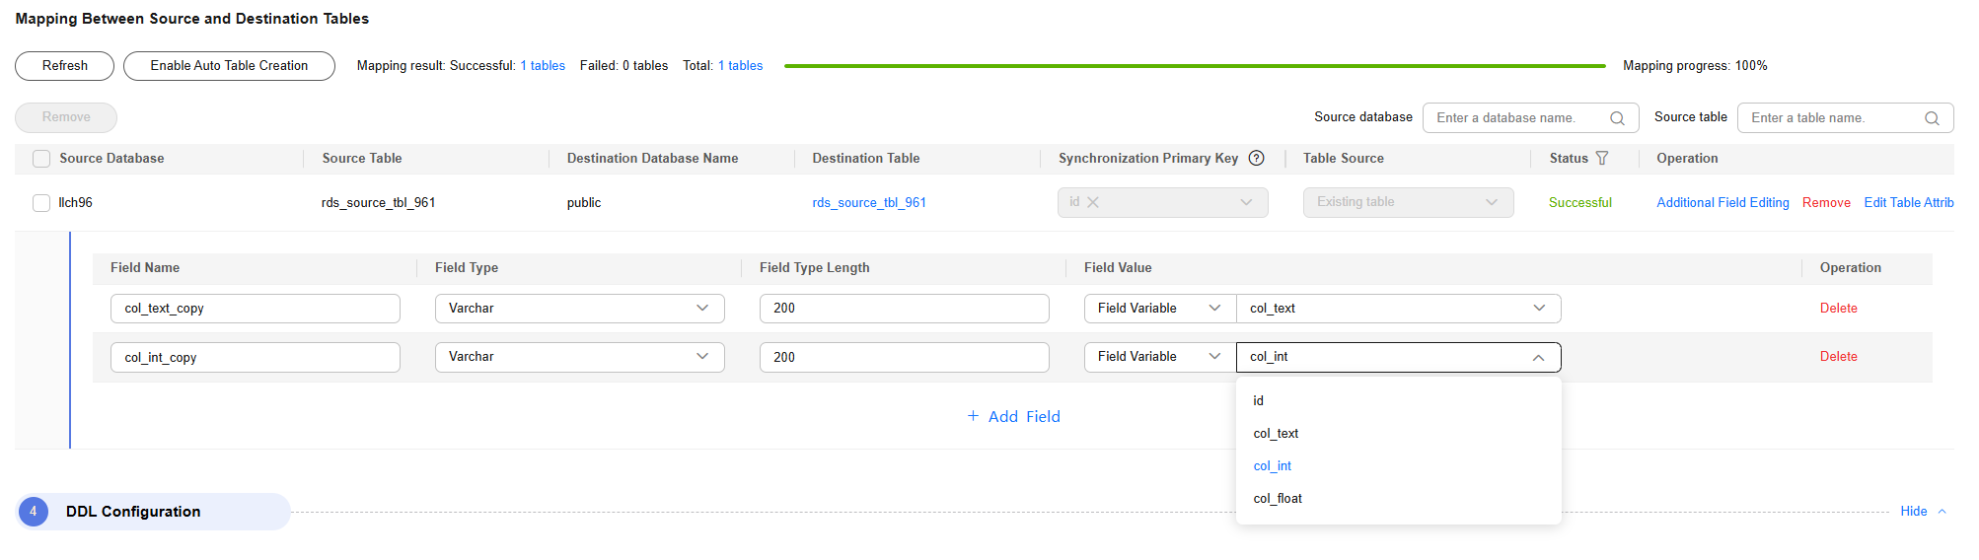The image size is (1979, 560).
Task: Click the Refresh button
Action: pos(65,66)
